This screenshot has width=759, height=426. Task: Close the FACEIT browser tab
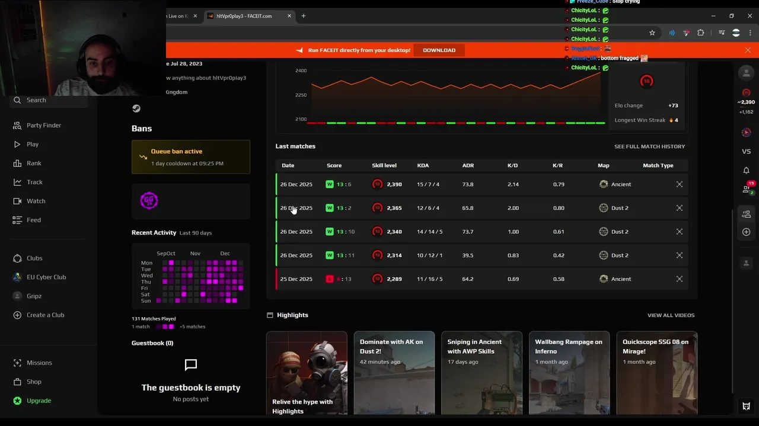289,16
